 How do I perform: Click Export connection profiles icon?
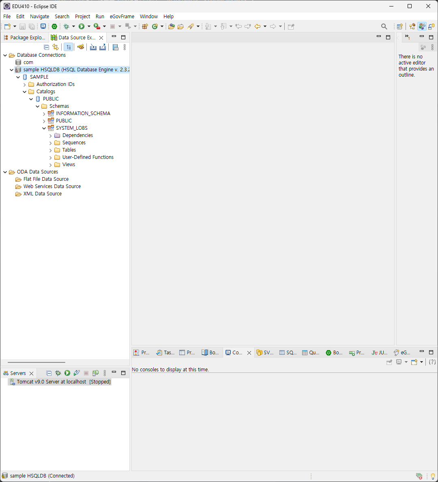click(x=103, y=47)
